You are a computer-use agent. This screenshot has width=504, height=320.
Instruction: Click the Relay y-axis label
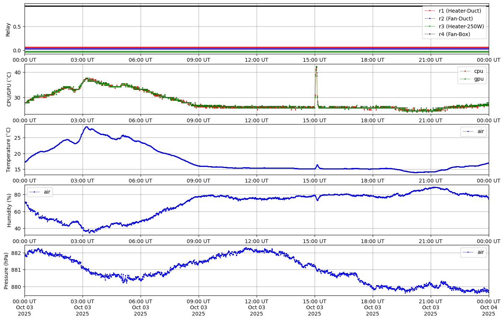[x=8, y=29]
